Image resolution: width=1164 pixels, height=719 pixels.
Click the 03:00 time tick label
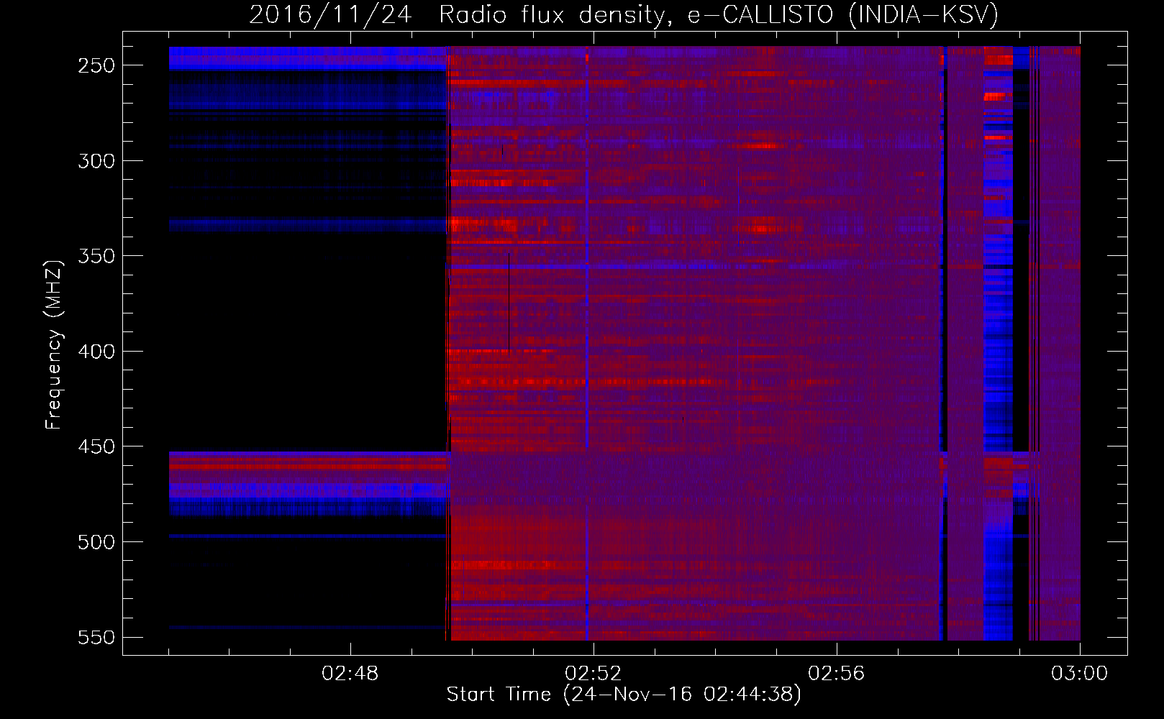(1080, 674)
